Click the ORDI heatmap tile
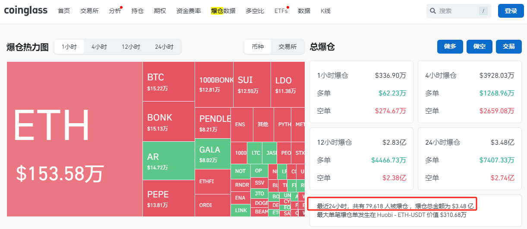 pyautogui.click(x=213, y=206)
